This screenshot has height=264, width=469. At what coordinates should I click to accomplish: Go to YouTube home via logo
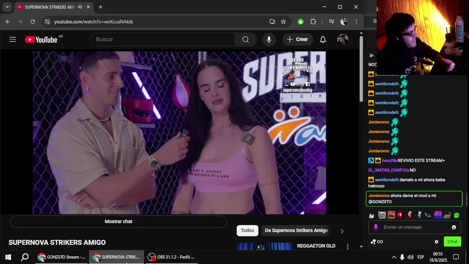point(41,40)
